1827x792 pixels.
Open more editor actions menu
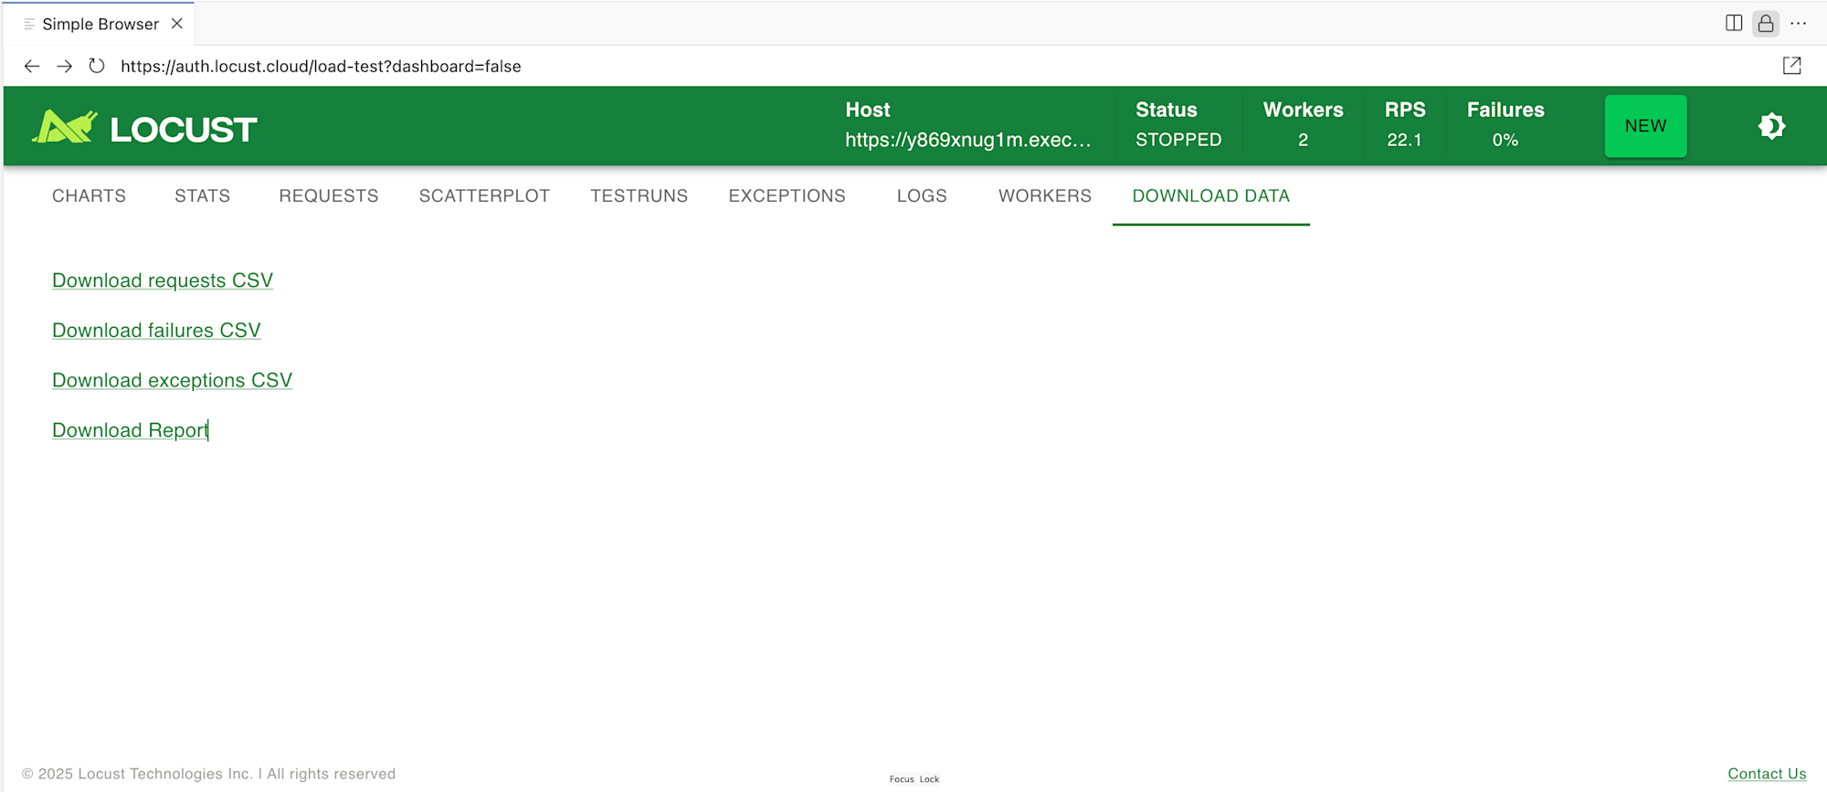[x=1798, y=24]
